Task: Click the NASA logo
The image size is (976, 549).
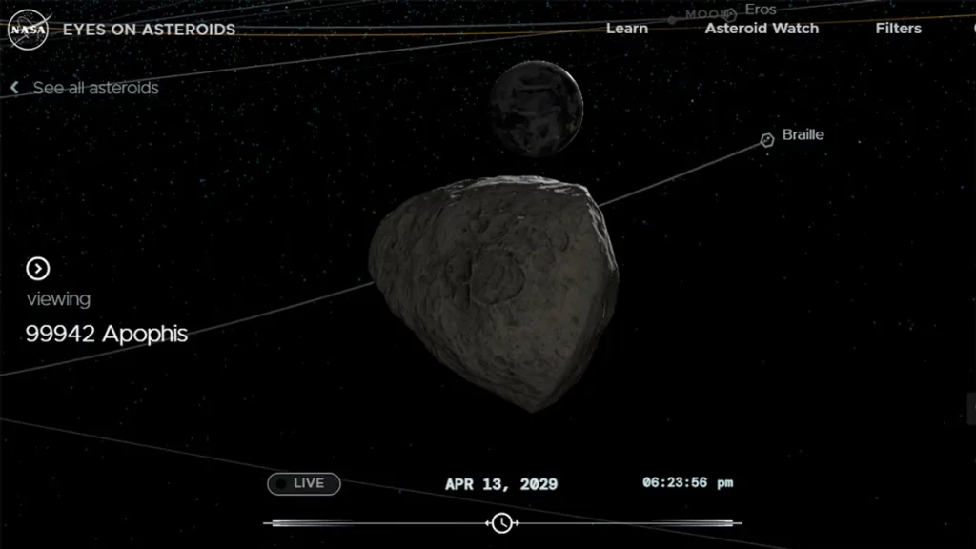Action: [29, 30]
